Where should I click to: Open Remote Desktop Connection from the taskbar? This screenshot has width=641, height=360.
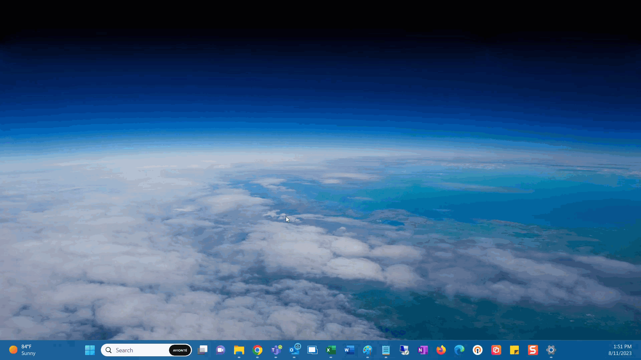(404, 350)
